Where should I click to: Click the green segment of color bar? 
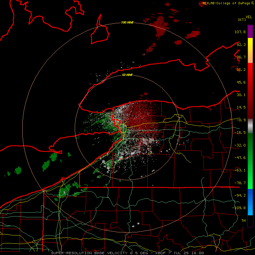click(x=250, y=161)
